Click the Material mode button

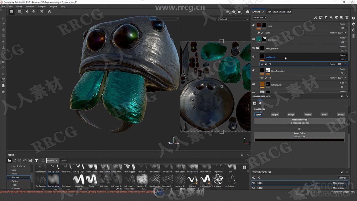tap(300, 121)
